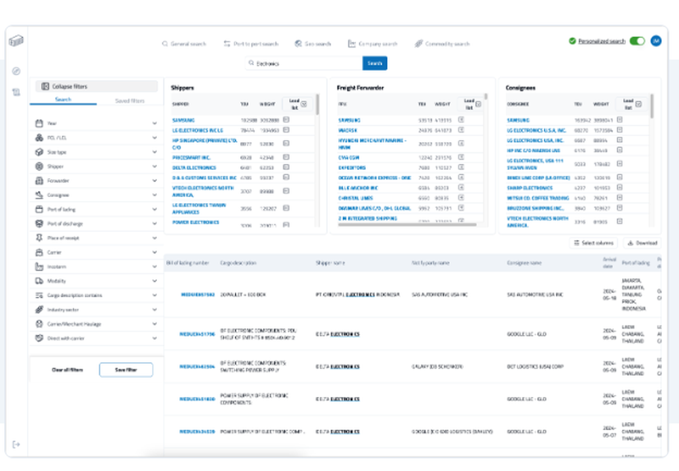Click the Carrier filter icon

(39, 252)
